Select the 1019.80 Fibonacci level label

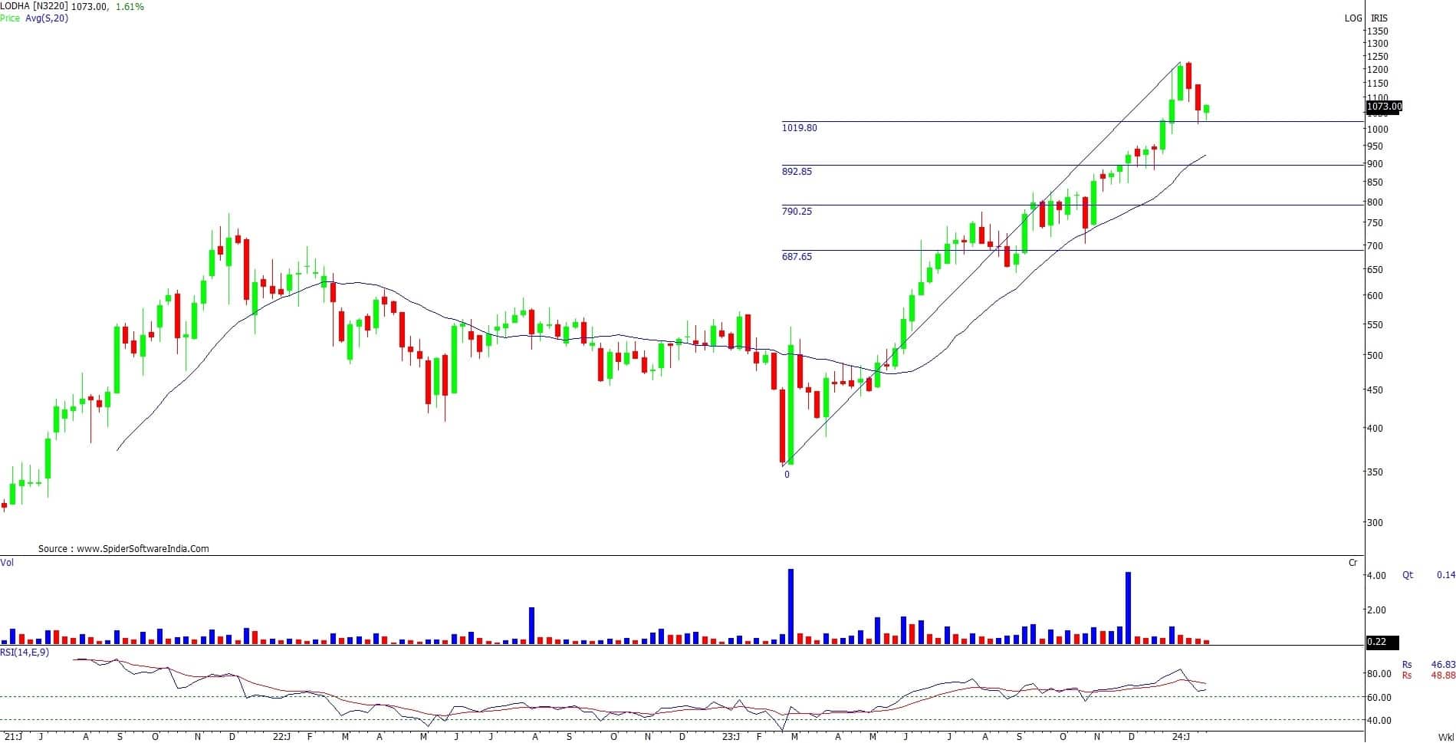point(799,128)
